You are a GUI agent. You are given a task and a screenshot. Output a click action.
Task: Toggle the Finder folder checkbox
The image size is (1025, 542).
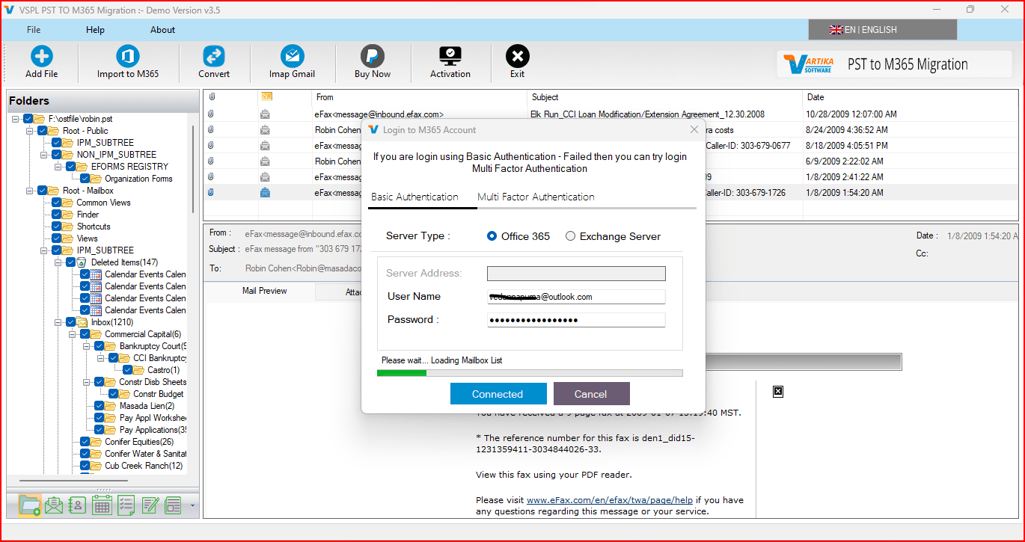pos(57,215)
